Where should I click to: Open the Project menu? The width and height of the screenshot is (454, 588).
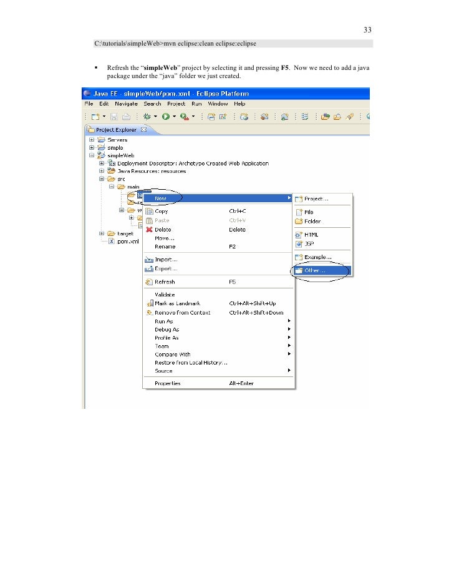click(176, 104)
